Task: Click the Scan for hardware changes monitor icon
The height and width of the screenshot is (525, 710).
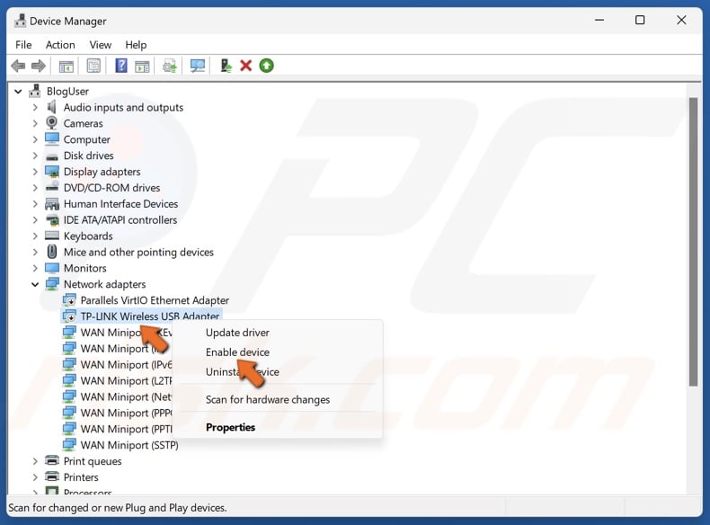Action: point(198,67)
